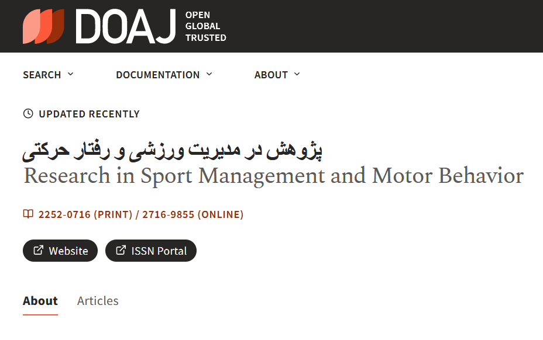This screenshot has width=543, height=340.
Task: Click the OPEN GLOBAL TRUSTED tagline
Action: pyautogui.click(x=206, y=26)
